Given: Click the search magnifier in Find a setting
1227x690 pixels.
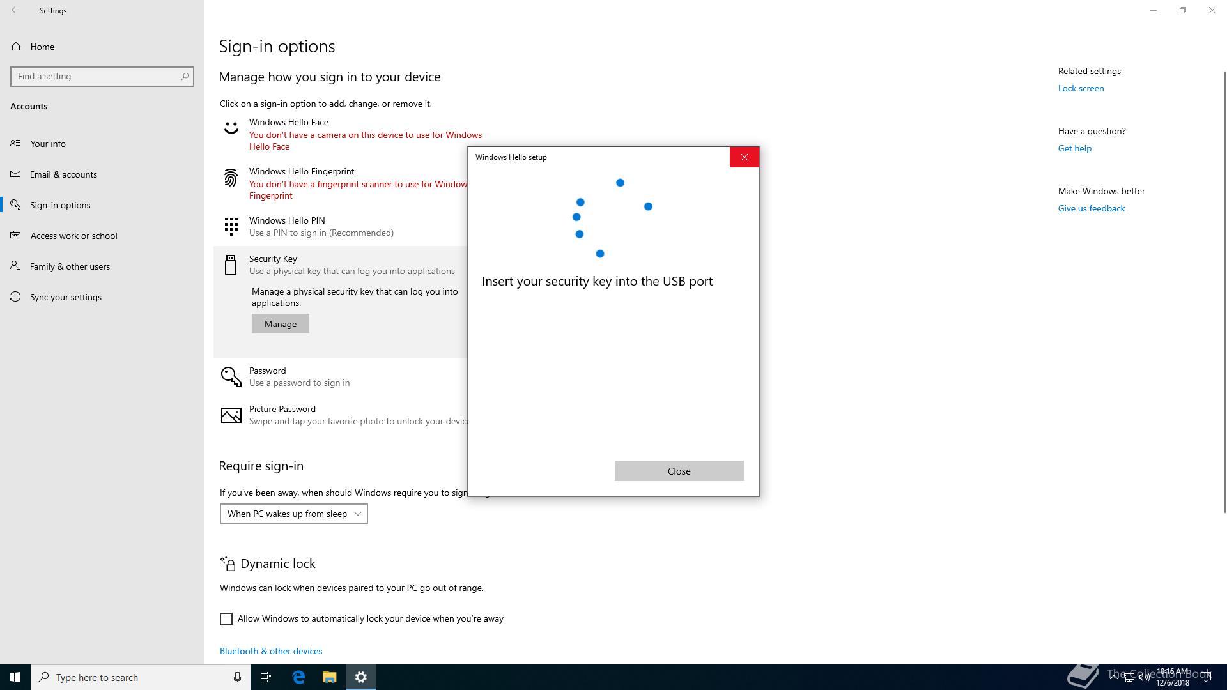Looking at the screenshot, I should tap(185, 76).
